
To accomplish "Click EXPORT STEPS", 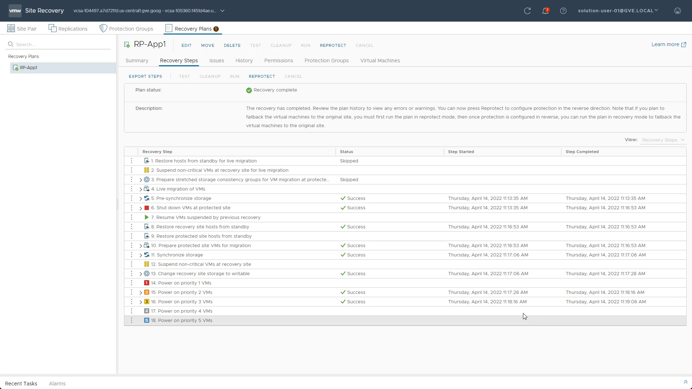I will click(145, 76).
